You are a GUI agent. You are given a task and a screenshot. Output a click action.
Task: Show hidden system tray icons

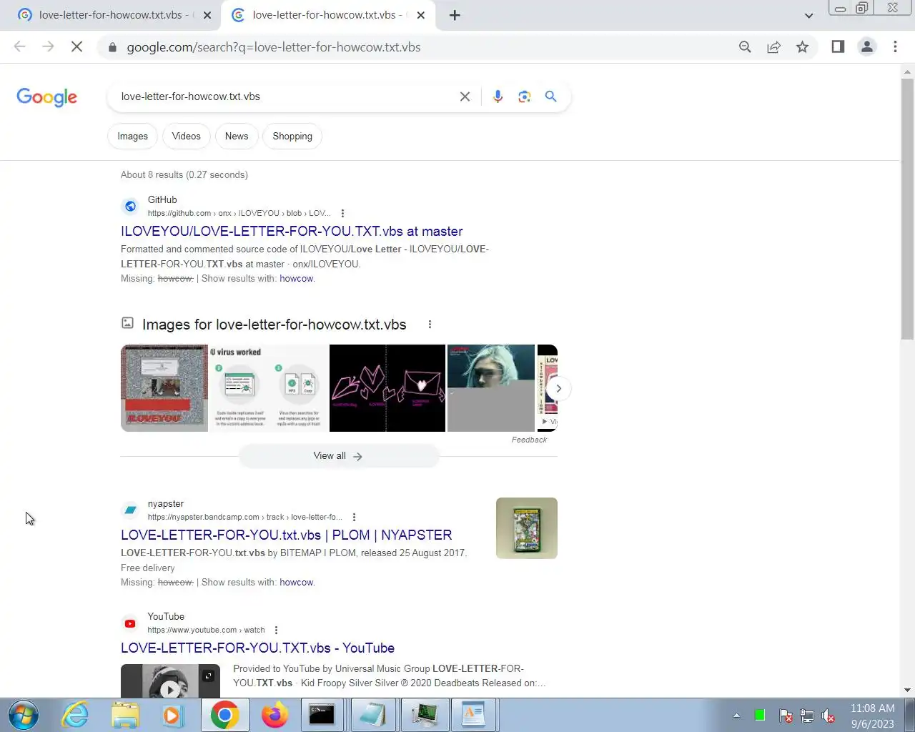[x=736, y=715]
